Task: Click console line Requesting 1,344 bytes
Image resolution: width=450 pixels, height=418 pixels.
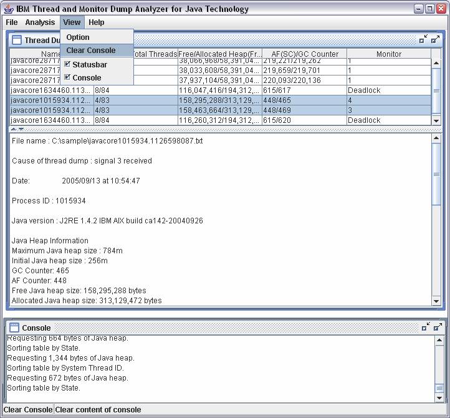Action: coord(70,358)
